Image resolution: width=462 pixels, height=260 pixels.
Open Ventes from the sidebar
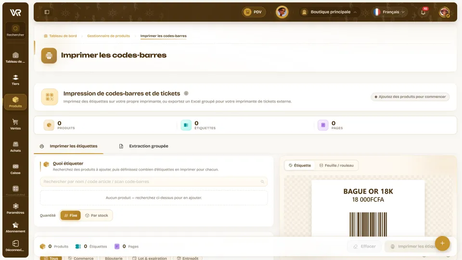click(15, 124)
